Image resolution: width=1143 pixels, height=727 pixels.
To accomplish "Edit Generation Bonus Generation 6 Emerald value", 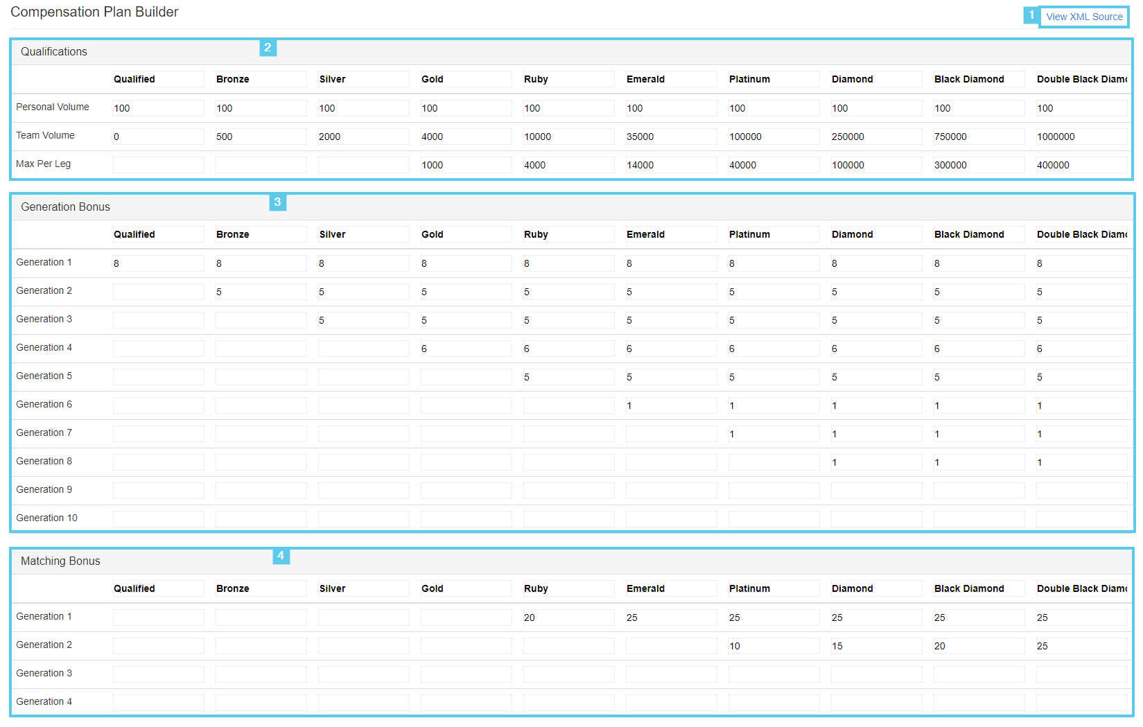I will tap(672, 405).
